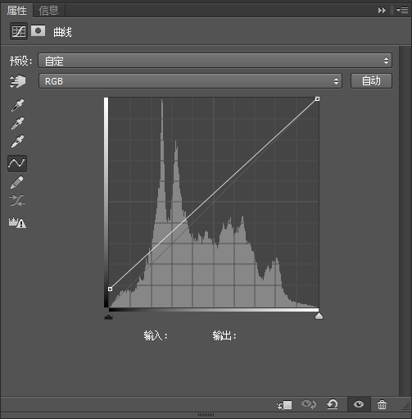The image size is (412, 419).
Task: Open the 预设 preset dropdown
Action: pyautogui.click(x=215, y=61)
